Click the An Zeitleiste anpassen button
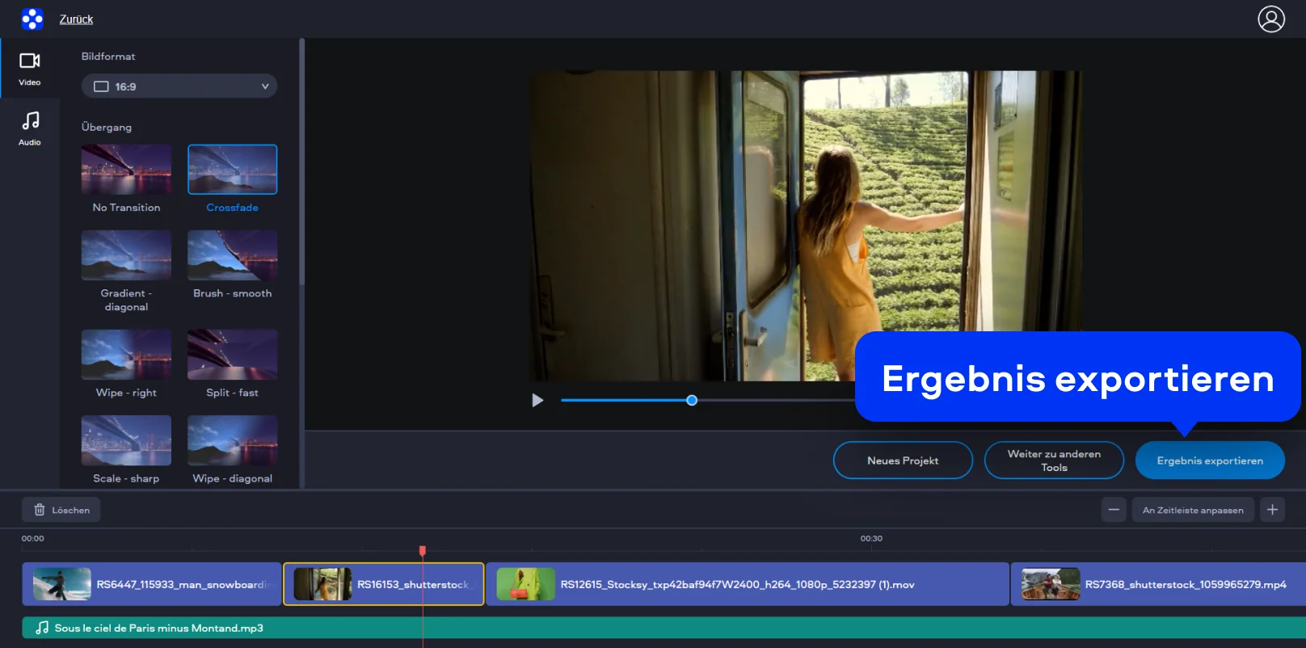1306x648 pixels. click(1192, 510)
